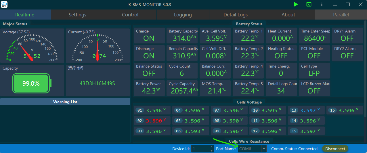Open the Control tab
This screenshot has height=153, width=367.
click(130, 15)
